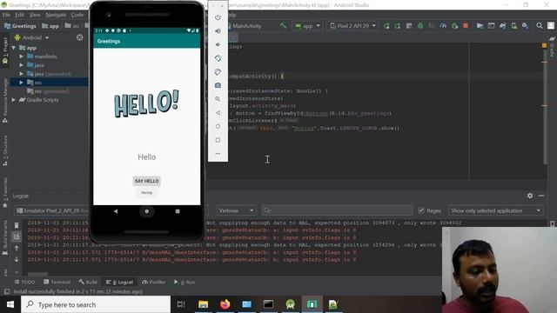Open Firefox from taskbar
The image size is (557, 313).
click(x=225, y=304)
